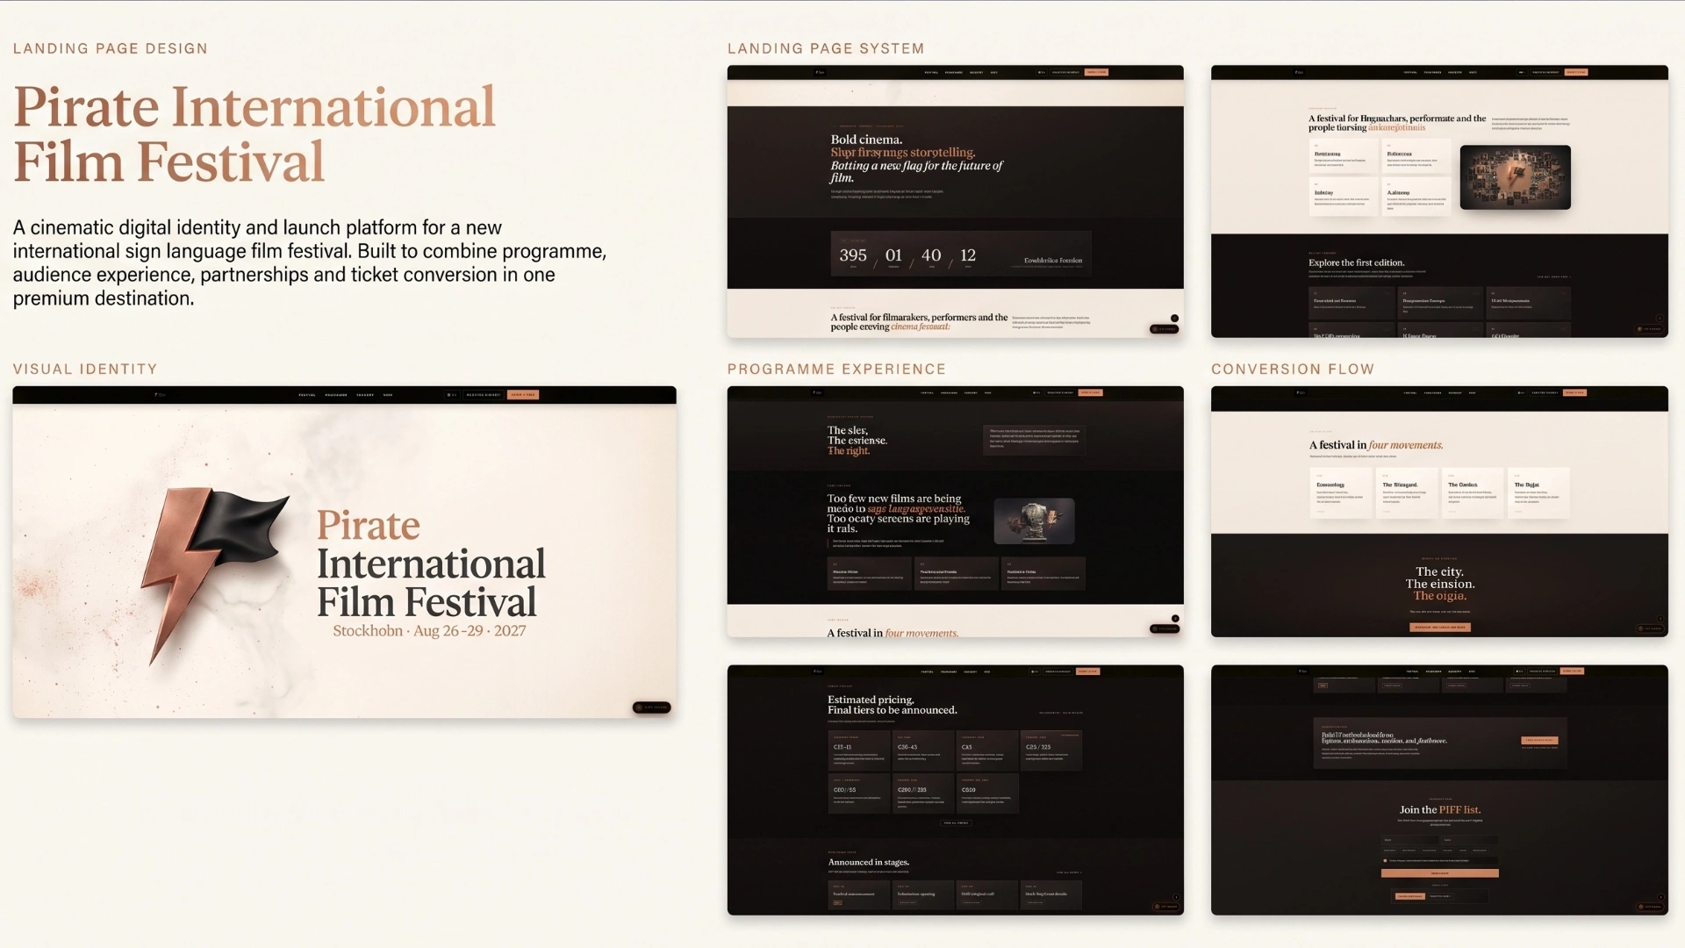Open the Visual Identity hero mockup
The width and height of the screenshot is (1685, 948).
344,552
